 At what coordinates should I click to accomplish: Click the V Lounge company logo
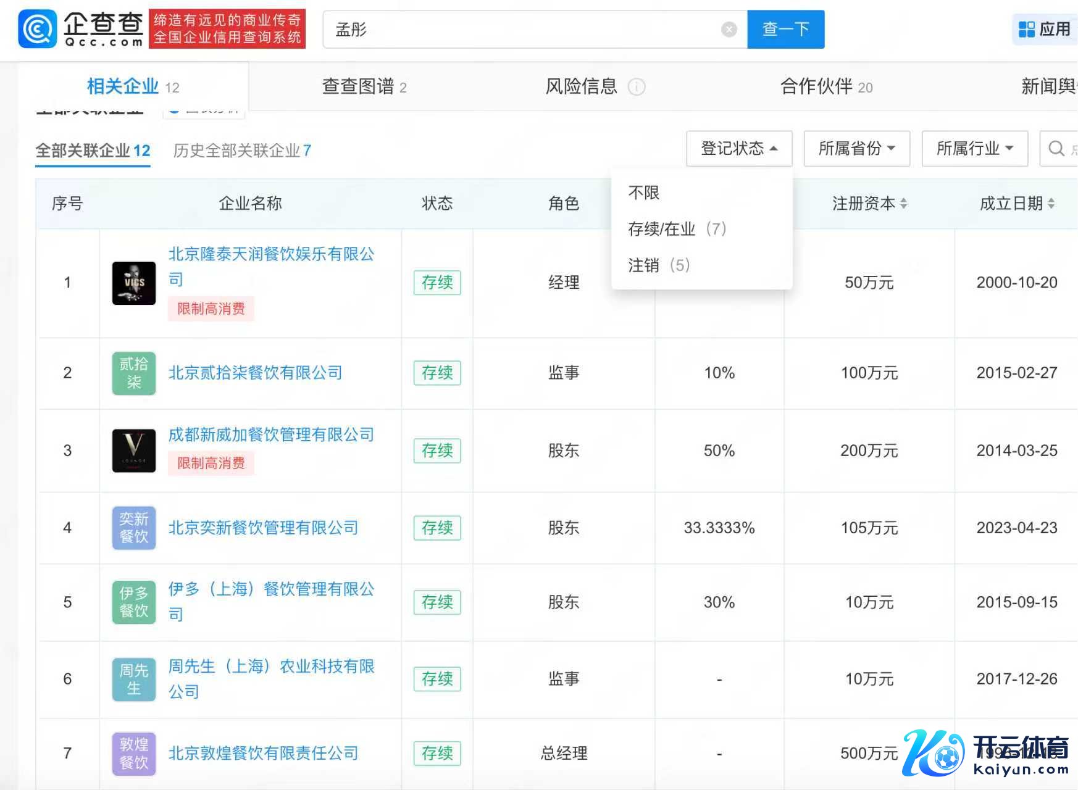click(134, 451)
